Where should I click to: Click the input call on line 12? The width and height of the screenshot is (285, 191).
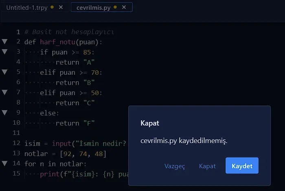click(x=61, y=144)
